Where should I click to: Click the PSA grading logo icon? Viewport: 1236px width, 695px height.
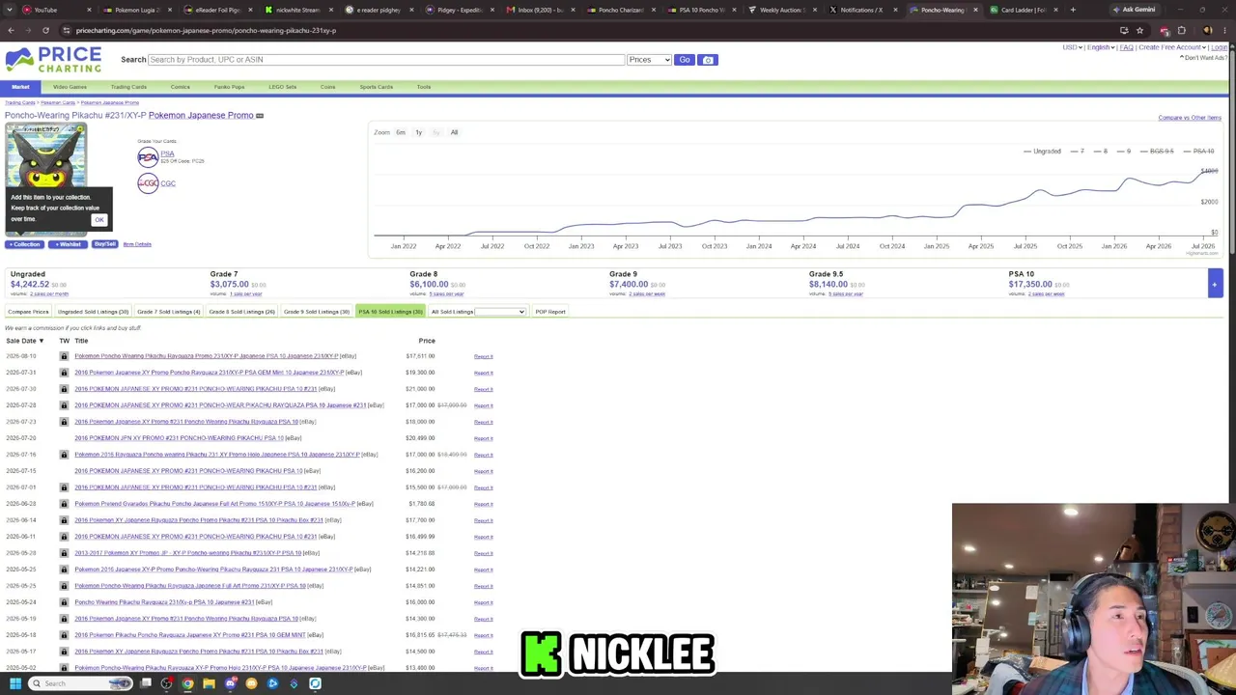click(148, 156)
